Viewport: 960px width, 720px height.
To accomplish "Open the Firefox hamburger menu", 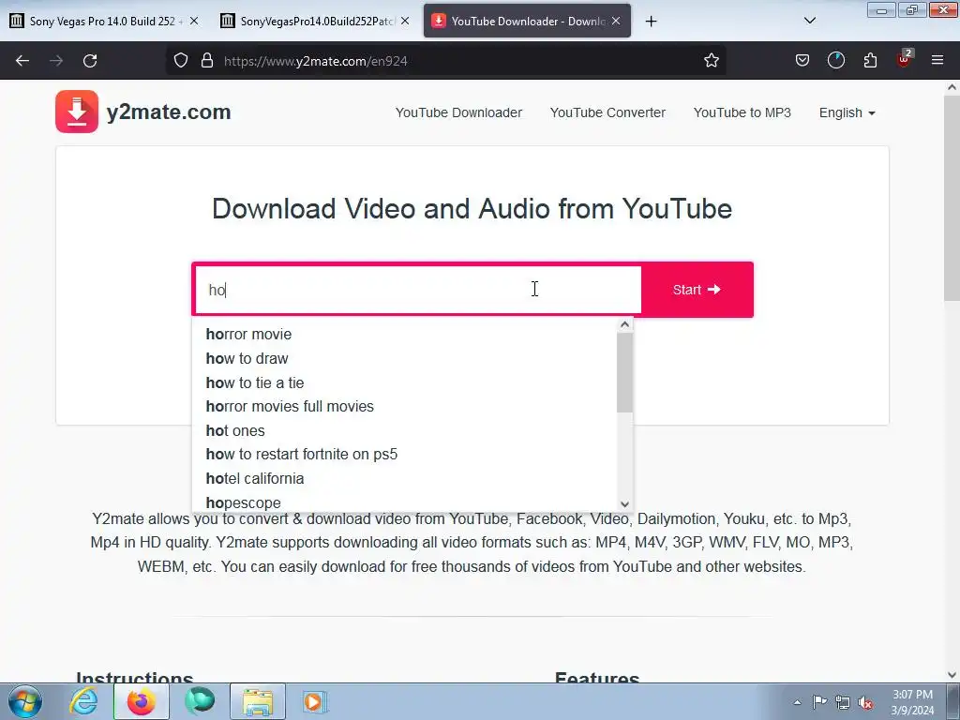I will (x=937, y=60).
